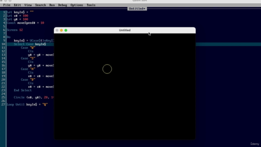261x147 pixels.
Task: Click line number 27 in the gutter
Action: pyautogui.click(x=3, y=105)
